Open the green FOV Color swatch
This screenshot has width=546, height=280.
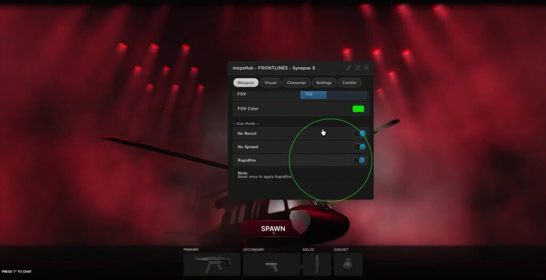pos(358,109)
